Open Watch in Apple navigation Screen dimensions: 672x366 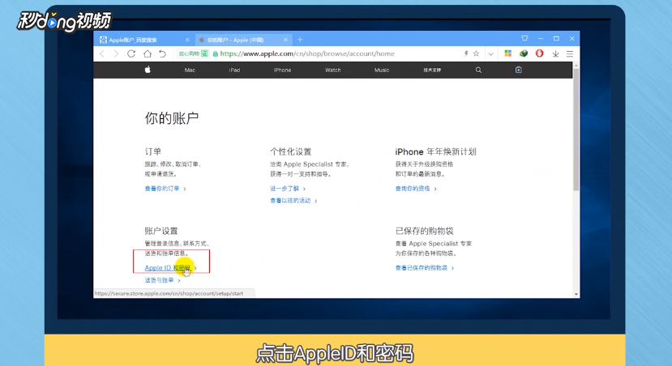pos(333,70)
